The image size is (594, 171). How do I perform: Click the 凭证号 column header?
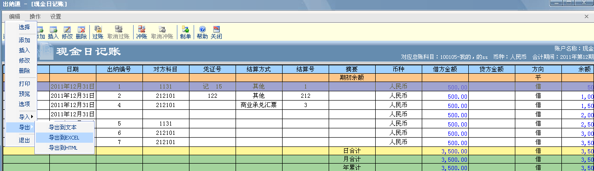coord(212,69)
